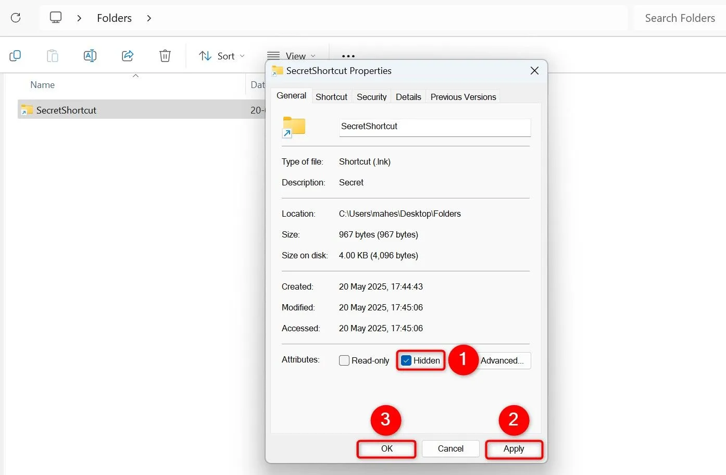
Task: Uncheck the Hidden attribute checkbox
Action: [x=406, y=360]
